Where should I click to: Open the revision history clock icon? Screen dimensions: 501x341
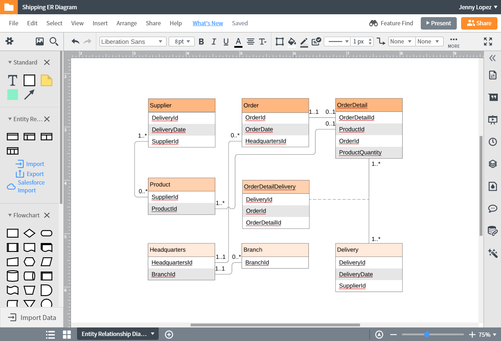coord(493,142)
